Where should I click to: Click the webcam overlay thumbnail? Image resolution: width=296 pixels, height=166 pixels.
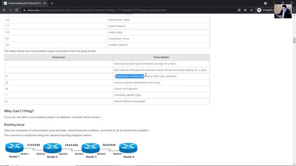[x=283, y=11]
